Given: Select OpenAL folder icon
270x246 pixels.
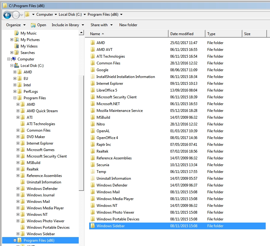Looking at the screenshot, I should tap(93, 131).
